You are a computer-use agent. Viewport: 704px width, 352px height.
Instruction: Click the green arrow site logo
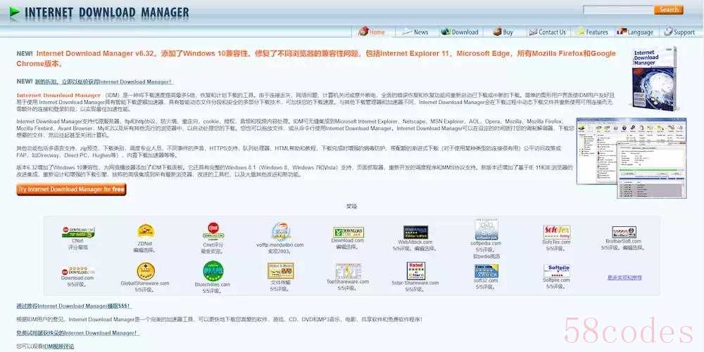tap(15, 12)
